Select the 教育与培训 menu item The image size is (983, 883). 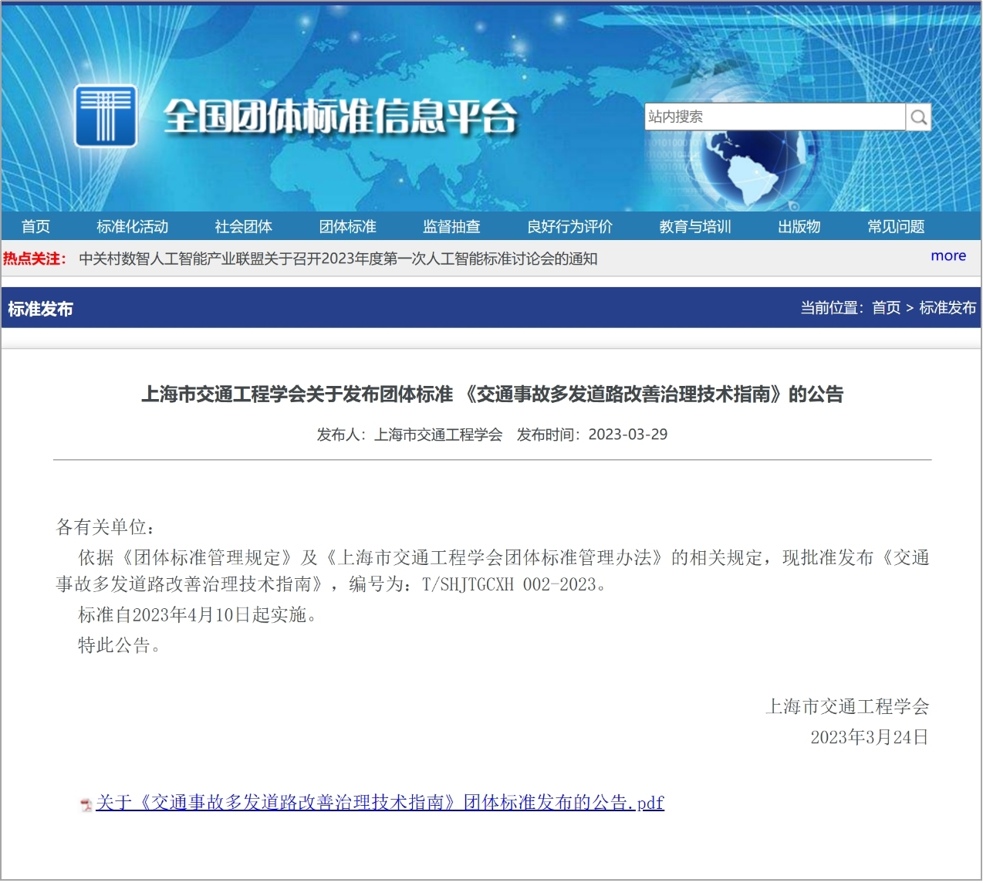pos(694,227)
